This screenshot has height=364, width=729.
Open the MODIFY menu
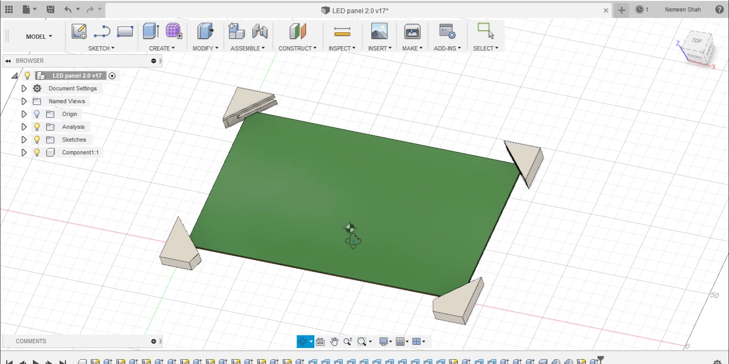pyautogui.click(x=205, y=48)
